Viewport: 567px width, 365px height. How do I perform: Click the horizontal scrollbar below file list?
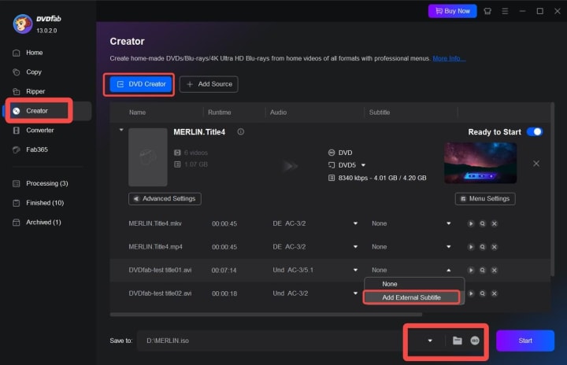coord(266,315)
